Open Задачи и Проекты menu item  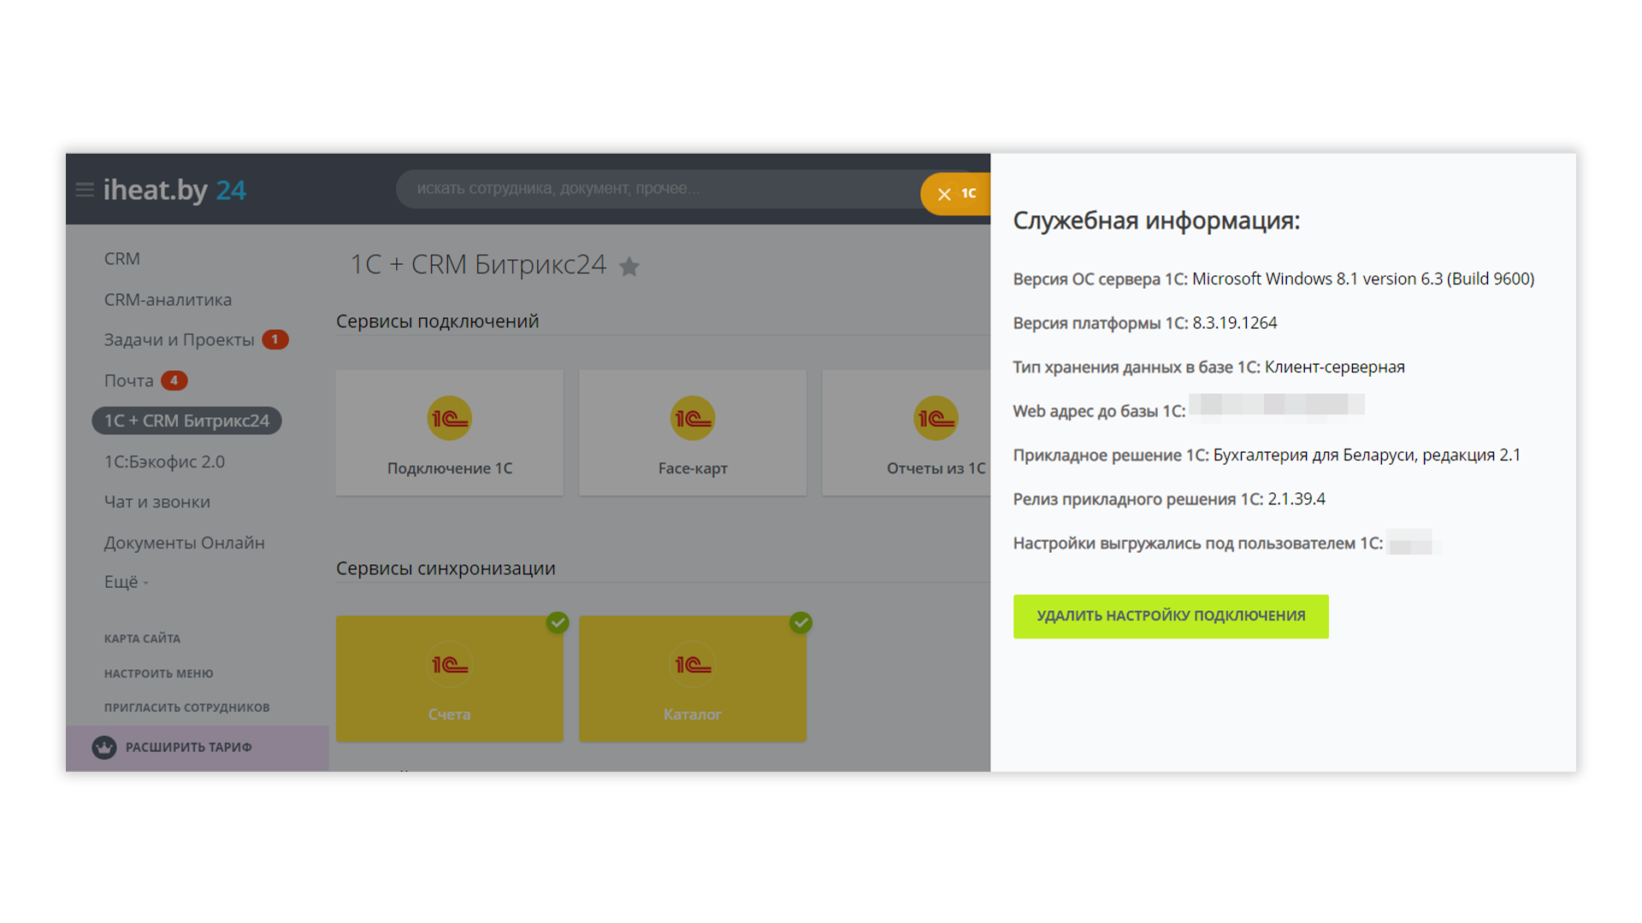(179, 340)
